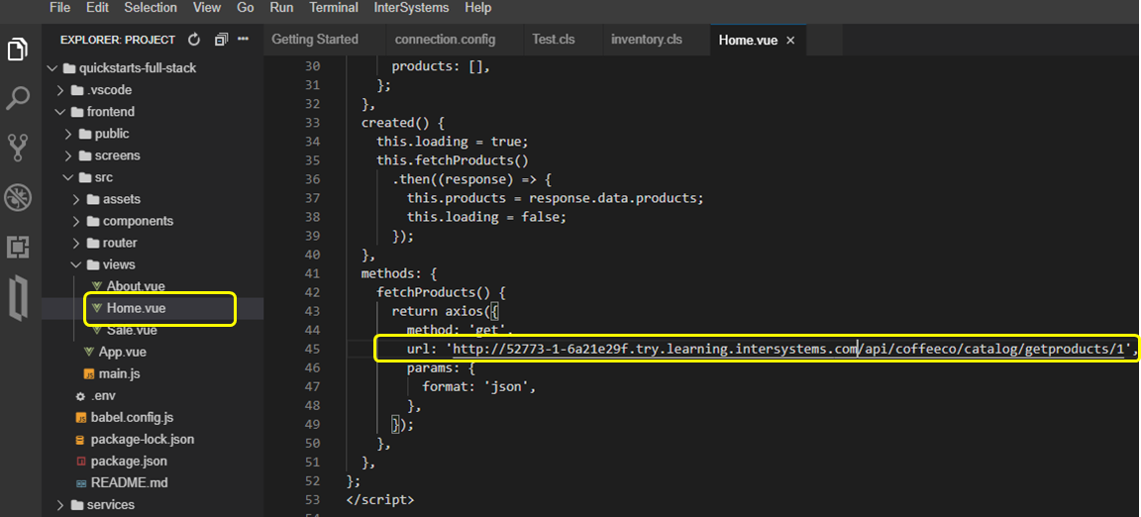The height and width of the screenshot is (517, 1141).
Task: Collapse the quickstarts-full-stack root folder
Action: coord(52,68)
